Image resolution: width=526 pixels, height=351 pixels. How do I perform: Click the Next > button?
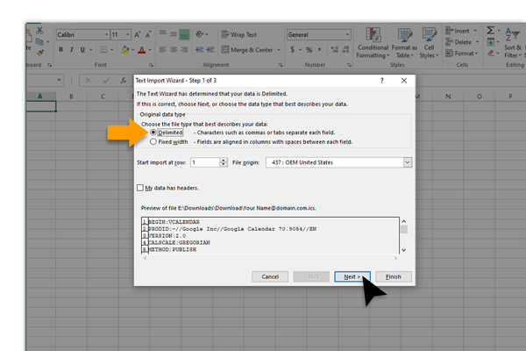pyautogui.click(x=352, y=276)
